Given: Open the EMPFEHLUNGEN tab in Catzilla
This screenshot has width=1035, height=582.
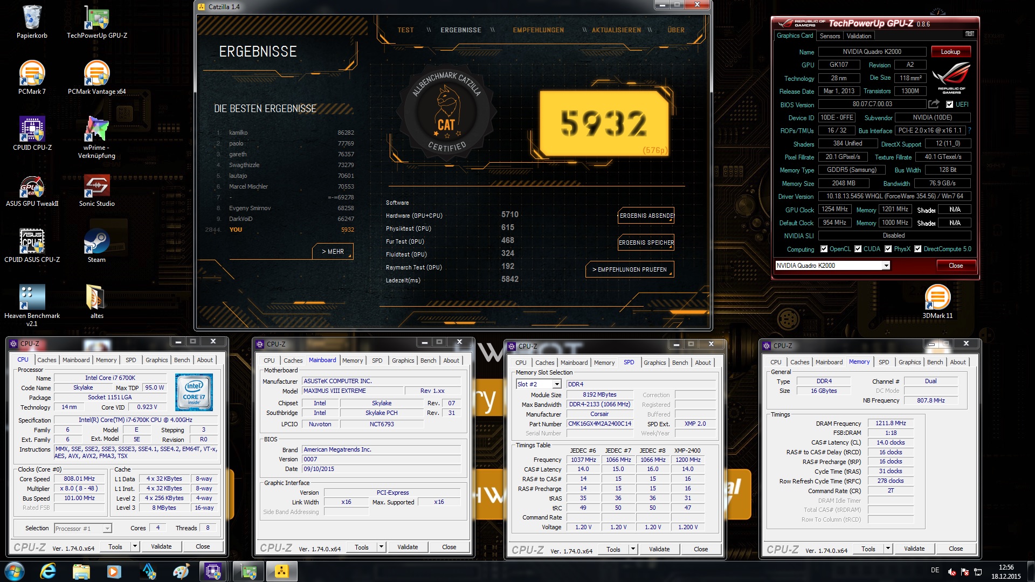Looking at the screenshot, I should click(538, 30).
